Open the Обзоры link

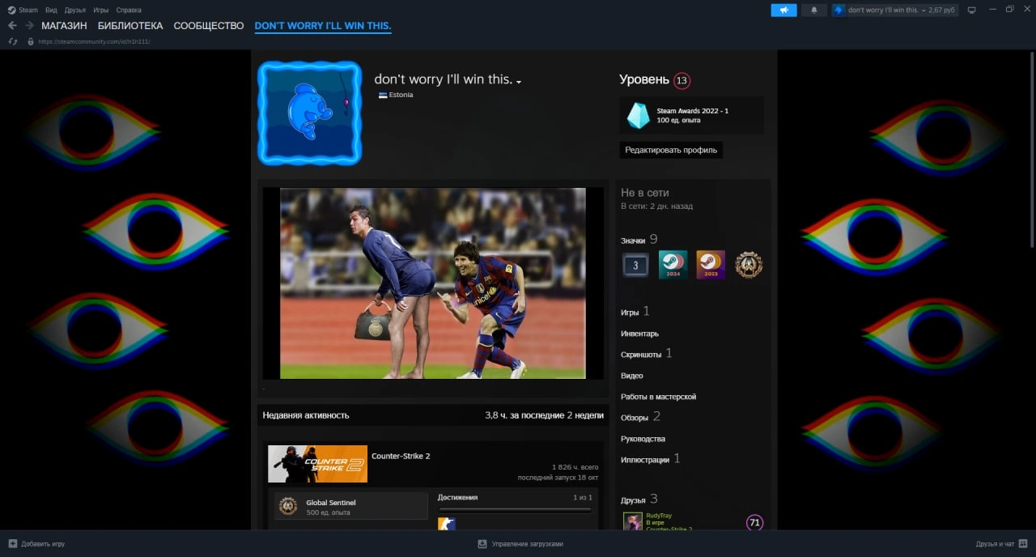point(635,418)
